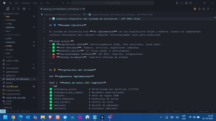
Task: Open the artisan file
Action: [9, 83]
